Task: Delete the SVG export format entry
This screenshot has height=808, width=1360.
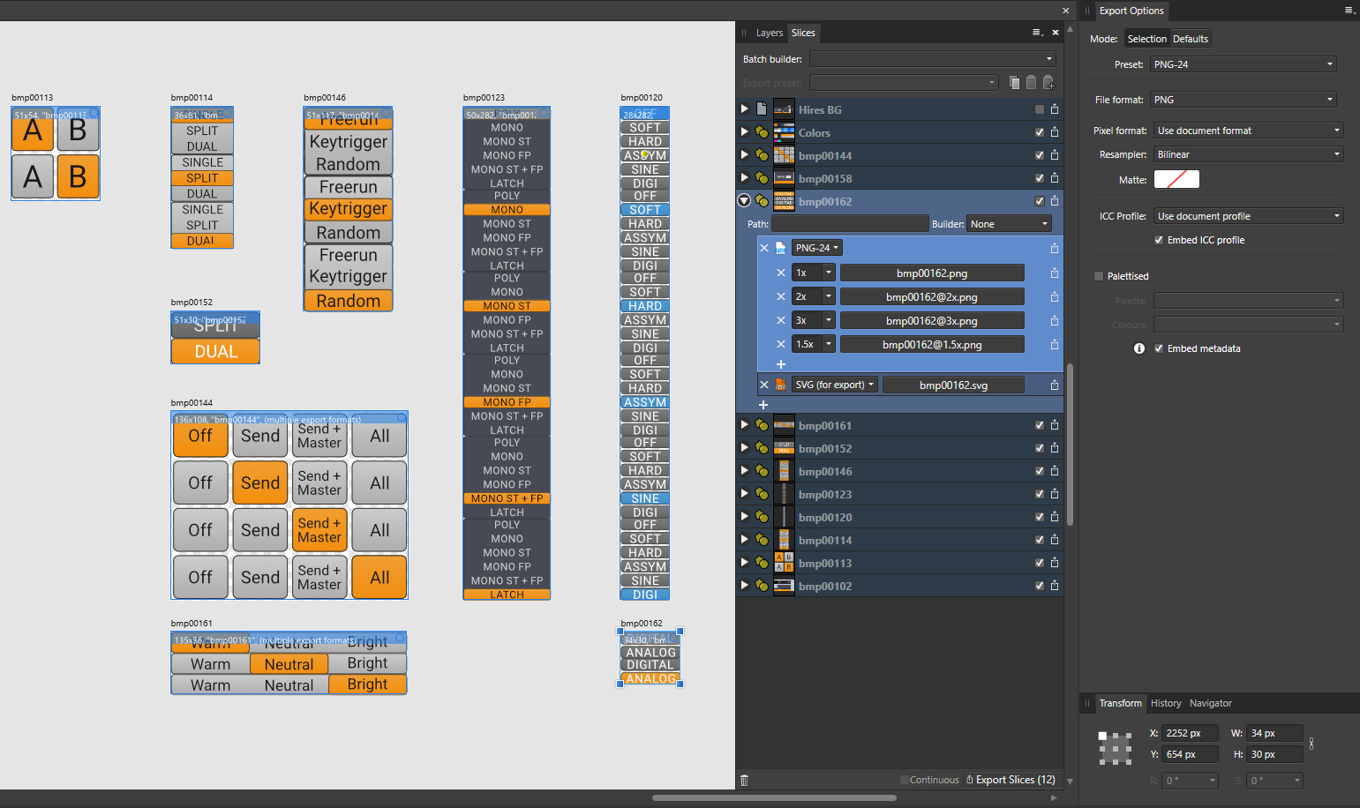Action: click(x=764, y=385)
